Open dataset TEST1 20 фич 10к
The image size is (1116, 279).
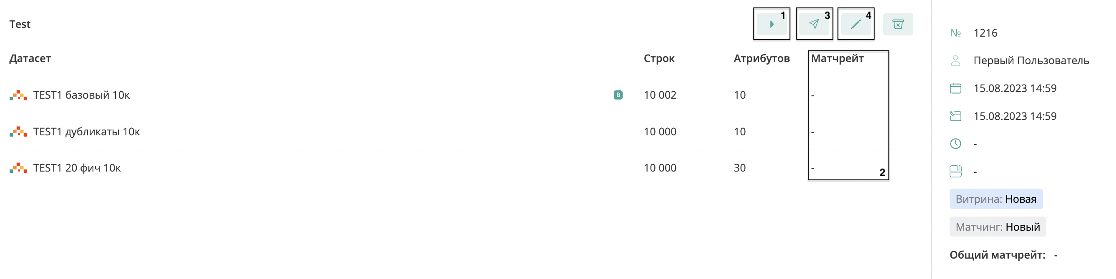click(77, 168)
